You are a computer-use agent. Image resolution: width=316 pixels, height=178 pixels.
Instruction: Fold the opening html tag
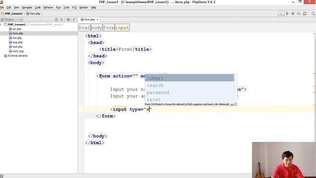click(84, 36)
